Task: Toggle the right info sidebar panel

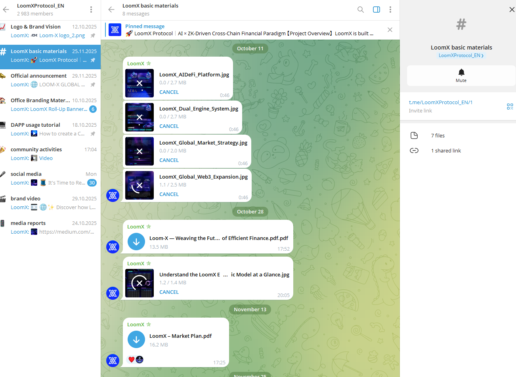Action: (376, 10)
